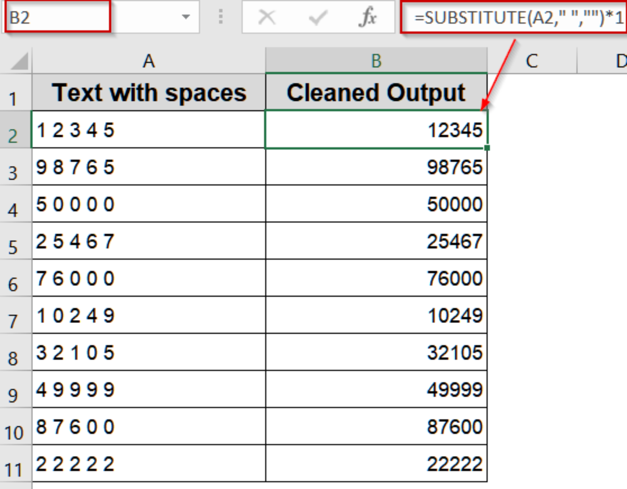The height and width of the screenshot is (489, 627).
Task: Click the Text with spaces header cell
Action: click(149, 92)
